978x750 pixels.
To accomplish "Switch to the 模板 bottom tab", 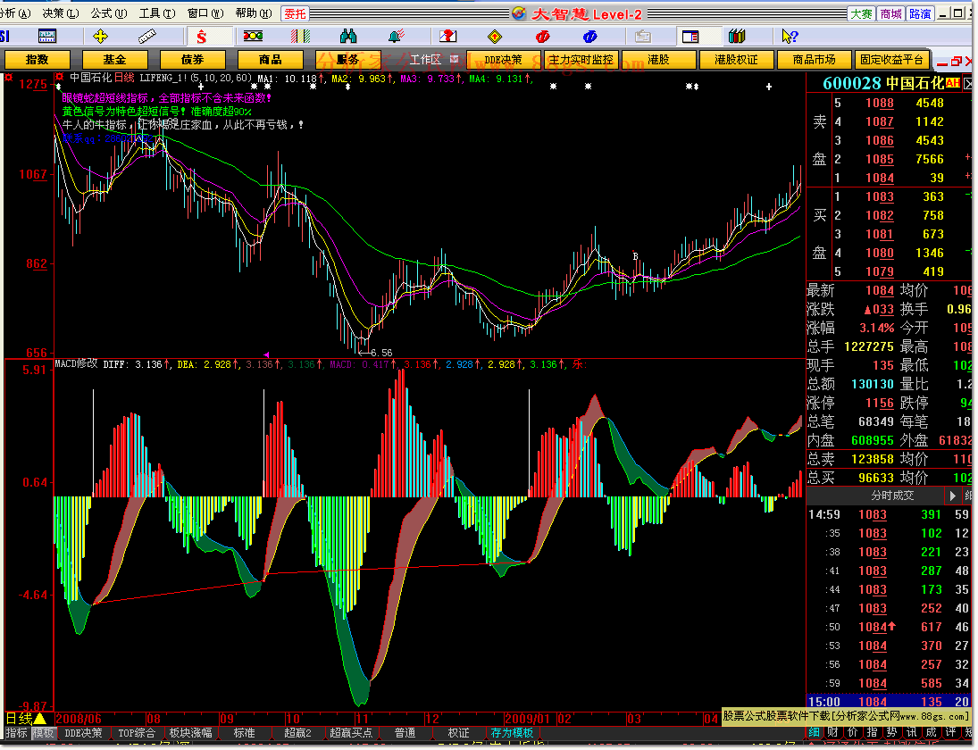I will click(x=43, y=733).
